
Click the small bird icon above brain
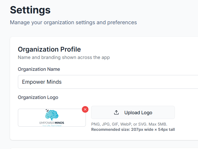click(x=47, y=110)
